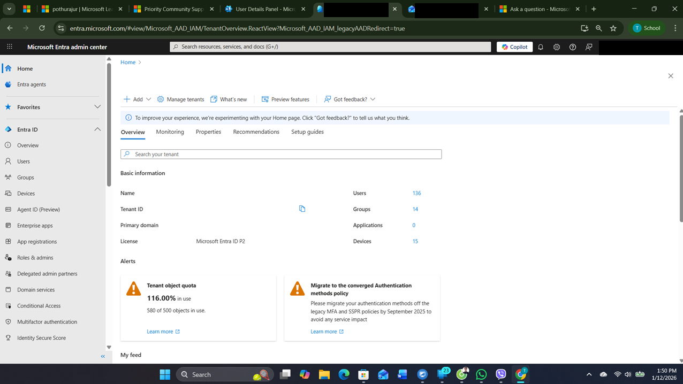Switch to Ask a question browser tab
Screen dimensions: 683x384
540,9
